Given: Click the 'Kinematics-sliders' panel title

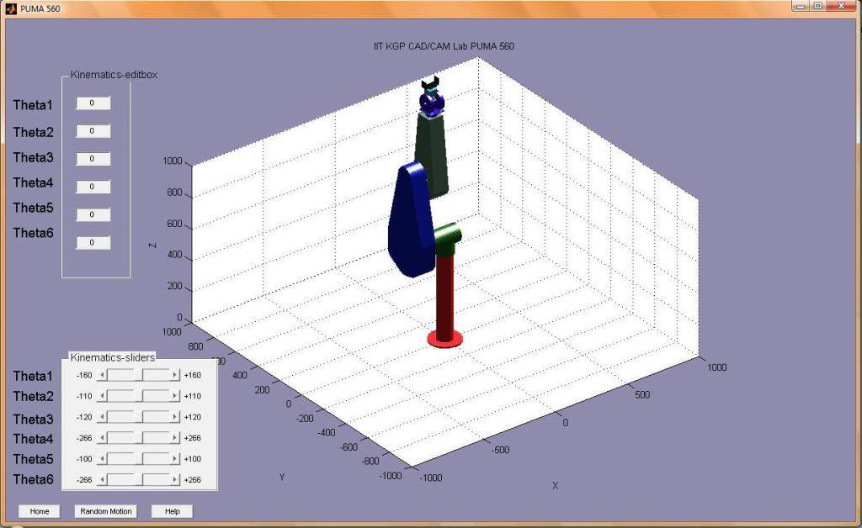Looking at the screenshot, I should (x=113, y=357).
